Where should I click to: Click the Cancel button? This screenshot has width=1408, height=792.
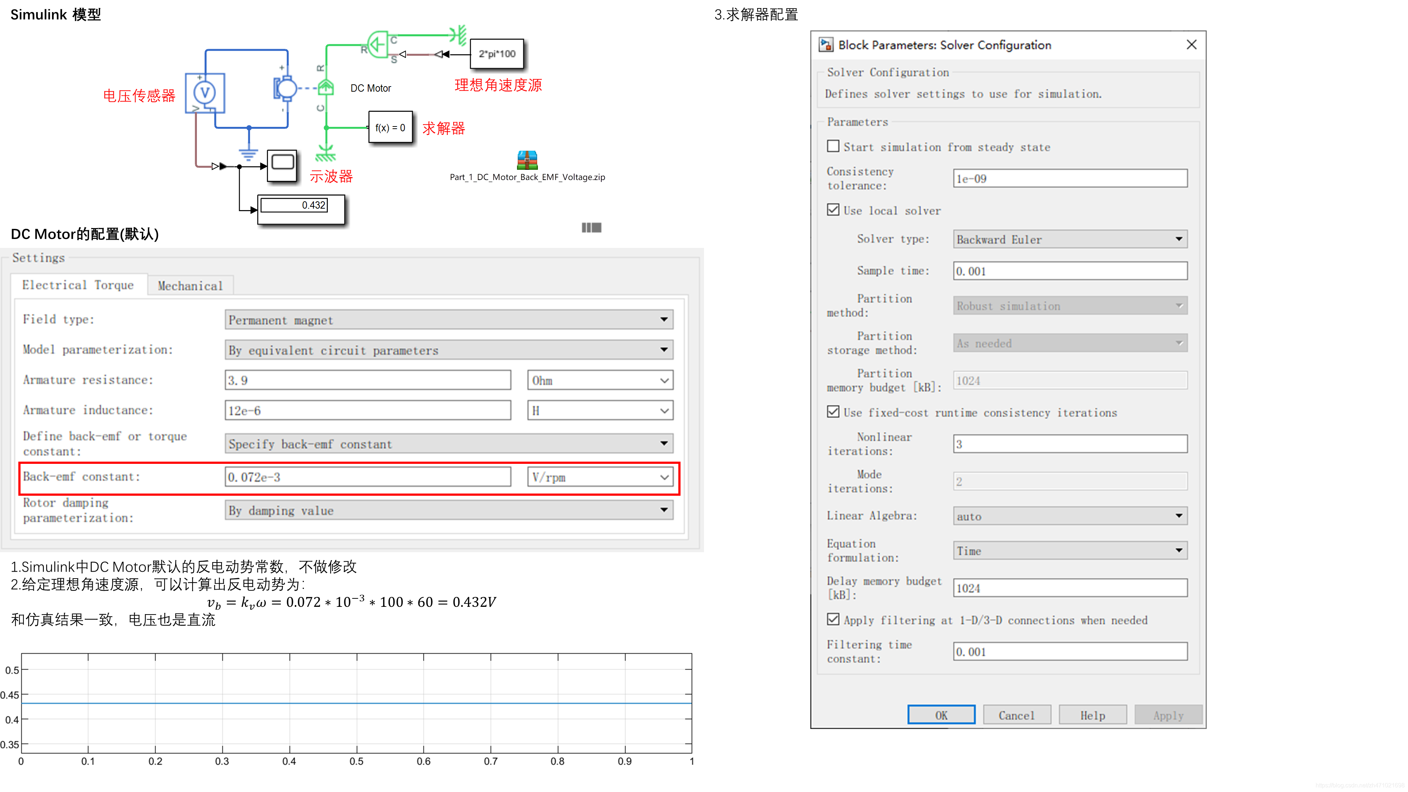(1016, 715)
